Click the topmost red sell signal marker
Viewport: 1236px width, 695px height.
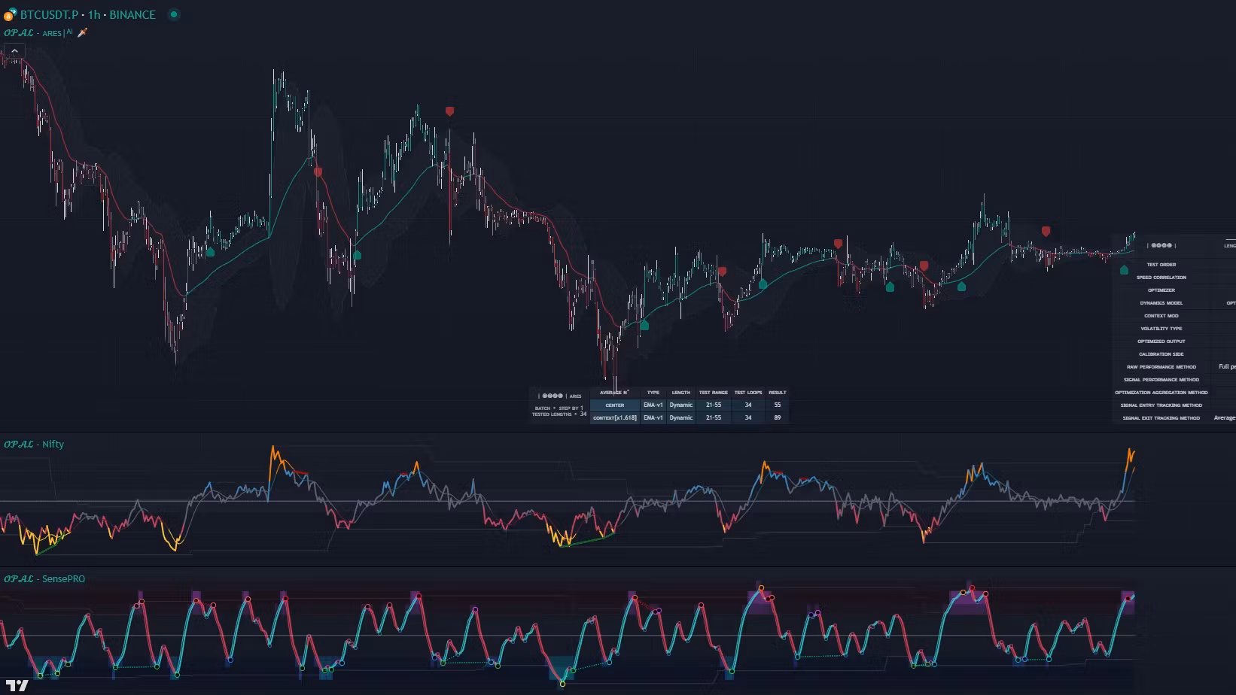tap(449, 111)
